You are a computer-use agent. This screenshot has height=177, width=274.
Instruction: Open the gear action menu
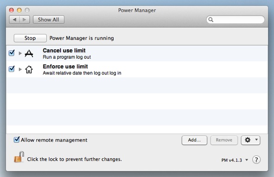(250, 140)
